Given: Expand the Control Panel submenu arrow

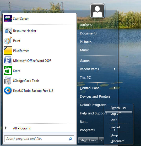Looking at the screenshot, I should pos(115,88).
